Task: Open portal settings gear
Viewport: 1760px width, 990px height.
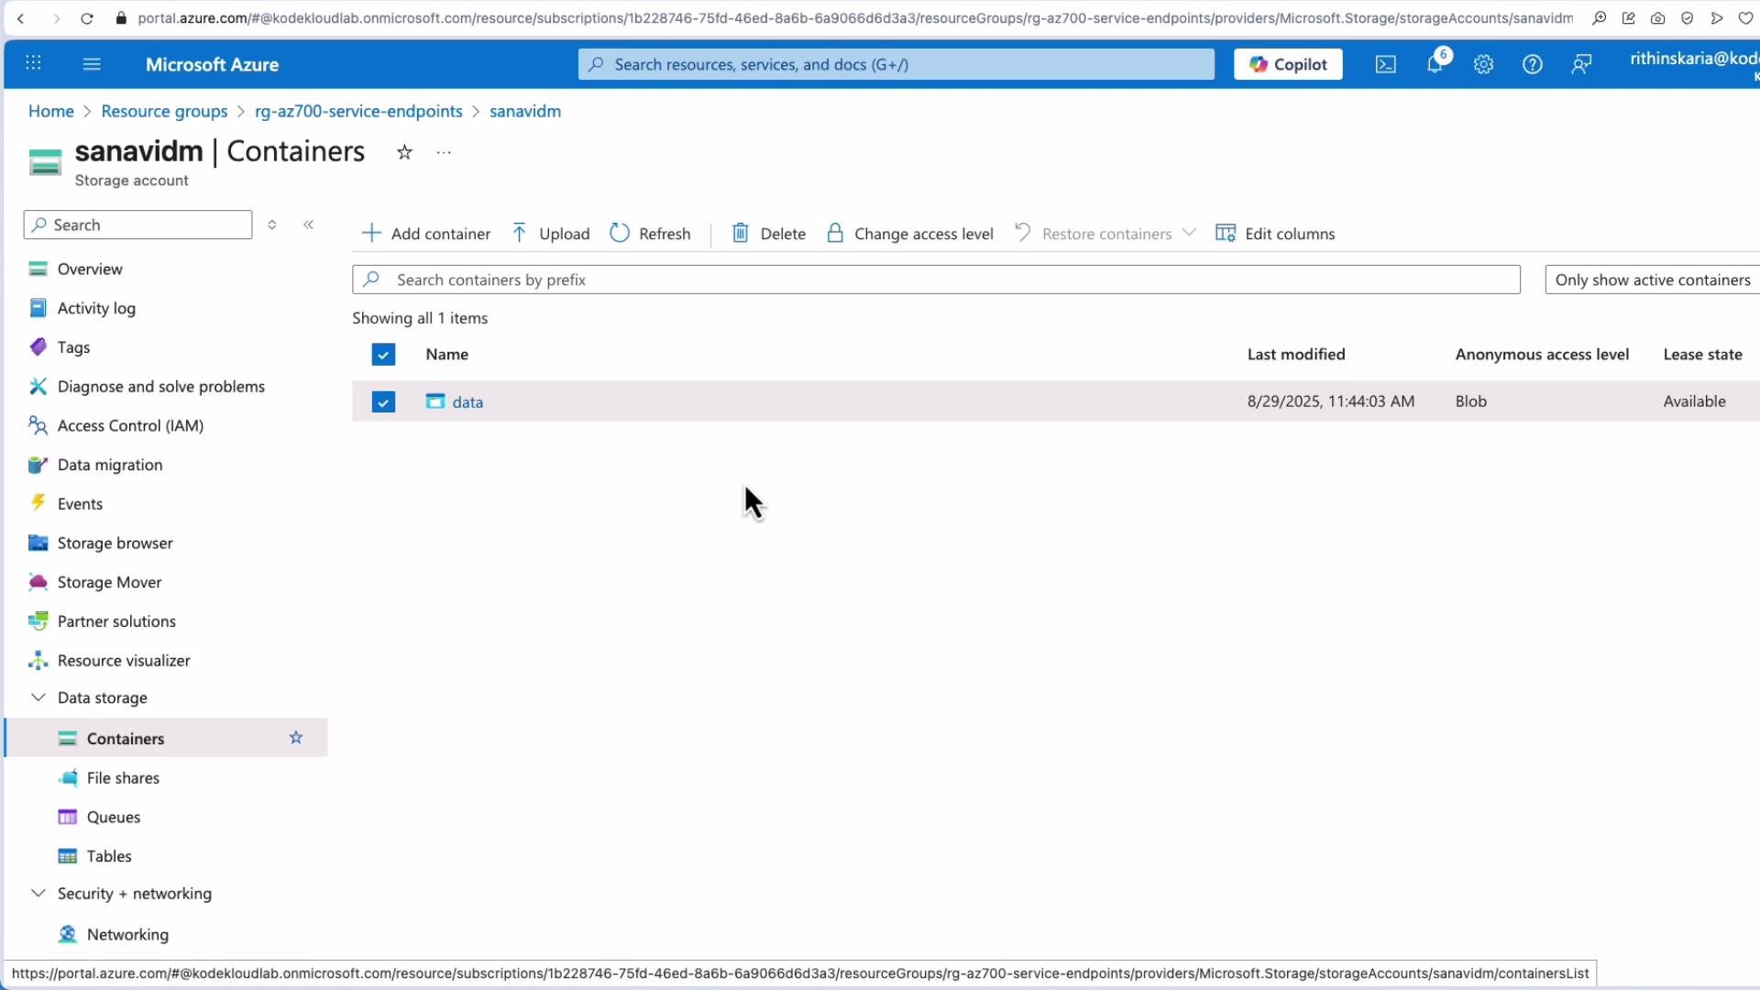Action: pyautogui.click(x=1483, y=64)
